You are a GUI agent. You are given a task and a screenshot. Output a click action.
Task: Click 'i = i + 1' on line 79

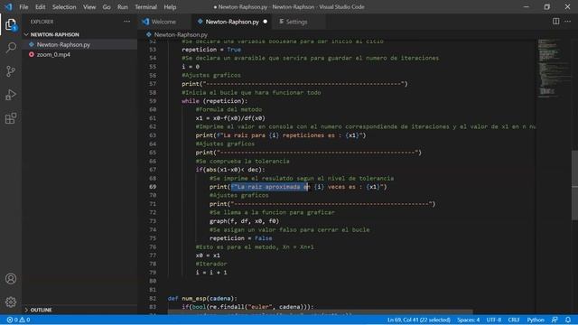[211, 273]
